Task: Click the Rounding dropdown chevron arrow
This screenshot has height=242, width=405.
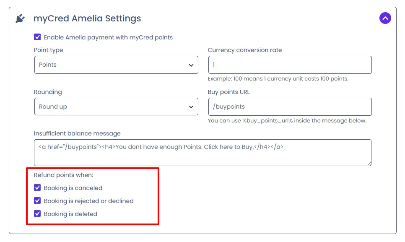Action: click(x=191, y=107)
